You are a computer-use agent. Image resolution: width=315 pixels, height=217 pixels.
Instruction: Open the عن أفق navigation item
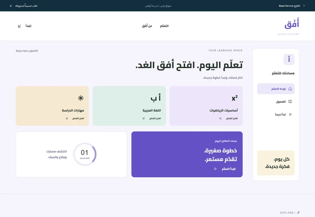coord(147,26)
